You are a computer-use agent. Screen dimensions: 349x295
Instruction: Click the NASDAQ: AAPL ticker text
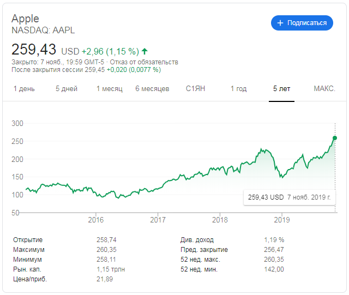click(x=43, y=31)
